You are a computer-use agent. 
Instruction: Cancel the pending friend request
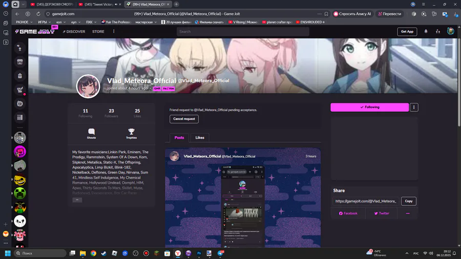click(x=184, y=119)
